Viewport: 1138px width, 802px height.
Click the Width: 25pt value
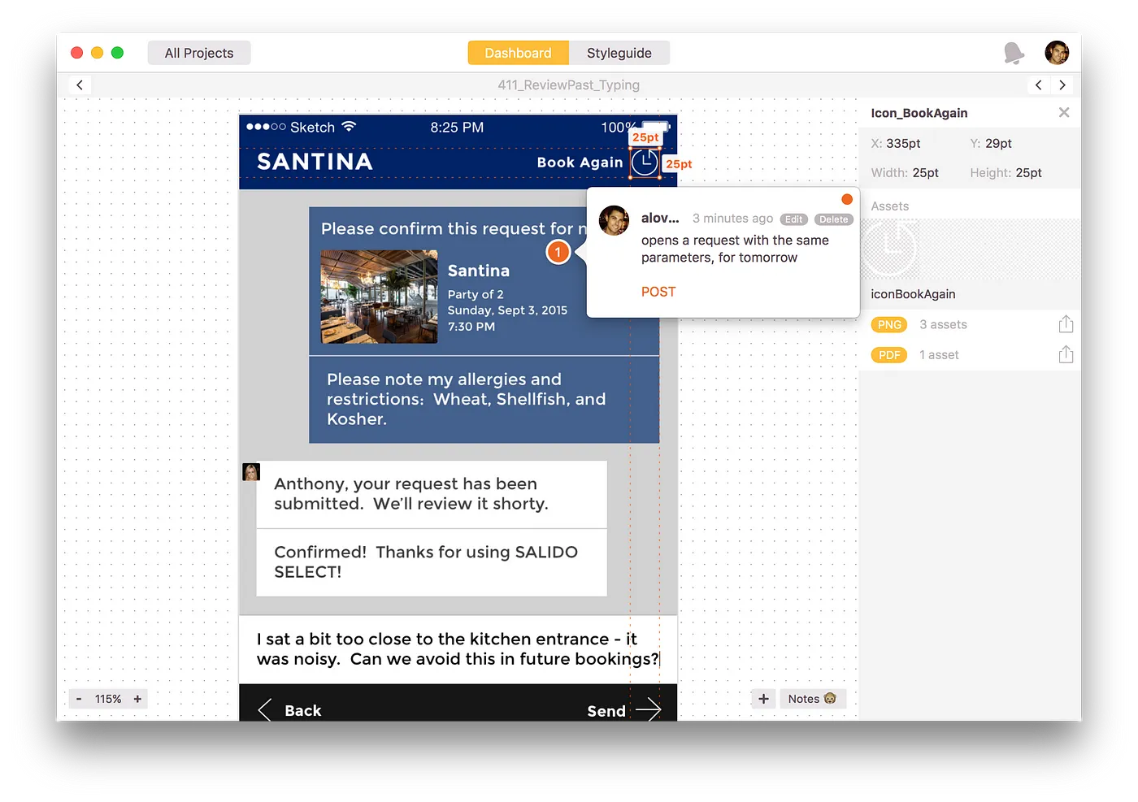[925, 173]
